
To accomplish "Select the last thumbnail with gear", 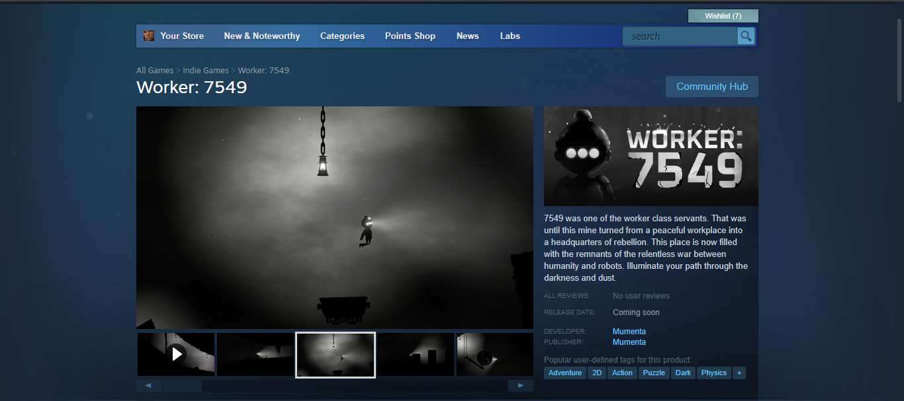I will click(x=495, y=355).
